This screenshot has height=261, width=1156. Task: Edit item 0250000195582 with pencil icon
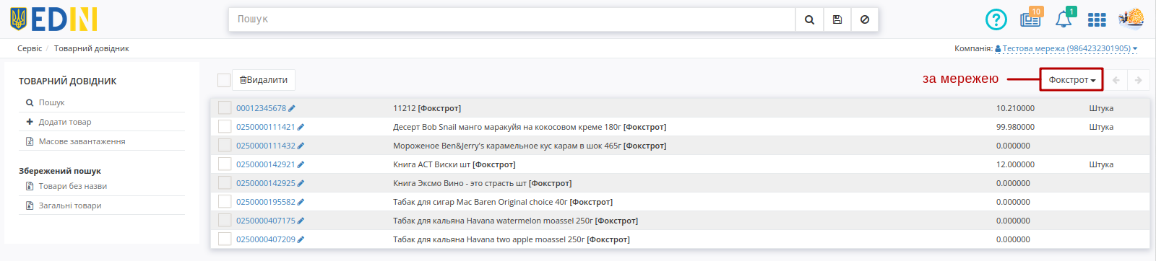(301, 203)
